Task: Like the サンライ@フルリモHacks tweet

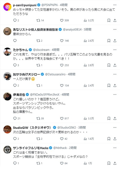Action: coord(64,163)
